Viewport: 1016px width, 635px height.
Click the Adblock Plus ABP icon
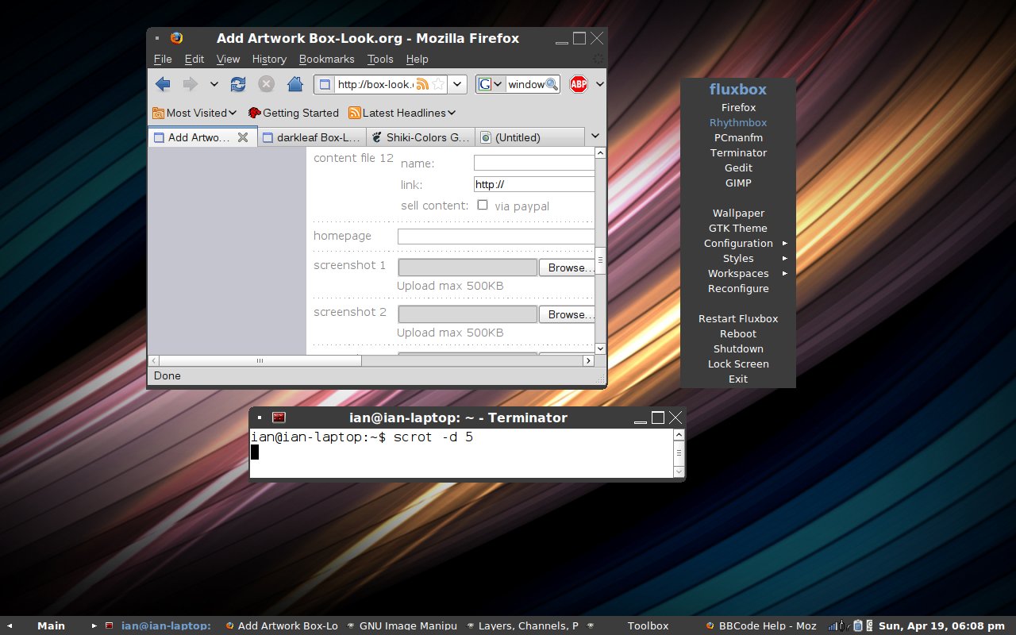click(x=579, y=84)
